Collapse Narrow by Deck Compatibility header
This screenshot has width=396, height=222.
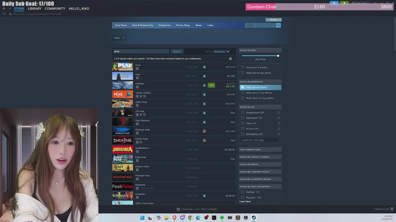click(260, 187)
